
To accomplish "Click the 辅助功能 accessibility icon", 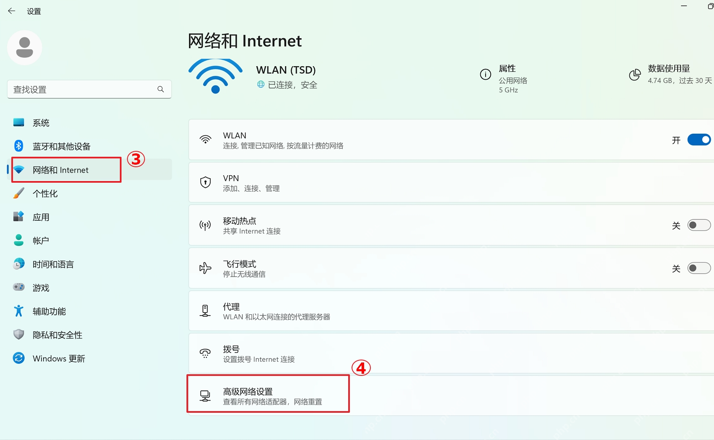I will coord(18,311).
